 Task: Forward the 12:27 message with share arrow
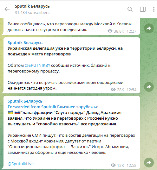coord(149,28)
